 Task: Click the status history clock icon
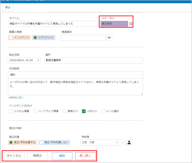131,24
